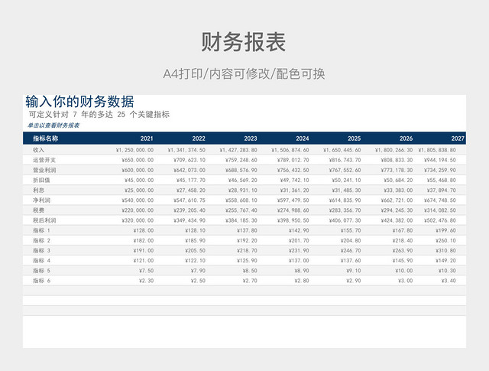Click the 财务报表 page title
This screenshot has height=371, width=489.
pyautogui.click(x=244, y=42)
